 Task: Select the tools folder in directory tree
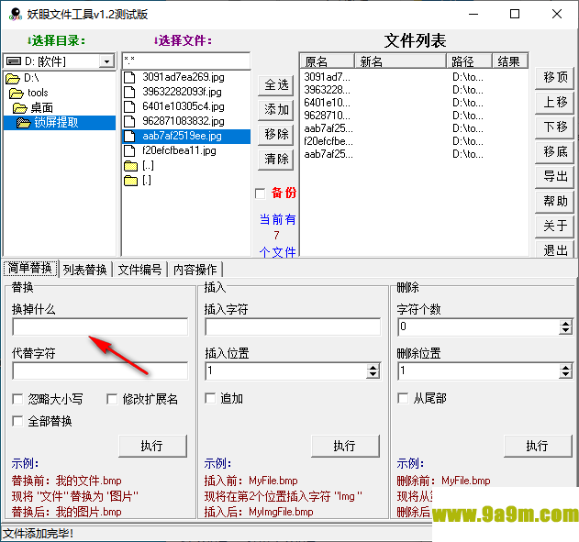coord(28,93)
